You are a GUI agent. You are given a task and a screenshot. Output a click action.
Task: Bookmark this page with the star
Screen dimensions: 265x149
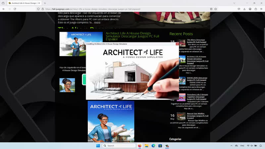click(x=216, y=9)
